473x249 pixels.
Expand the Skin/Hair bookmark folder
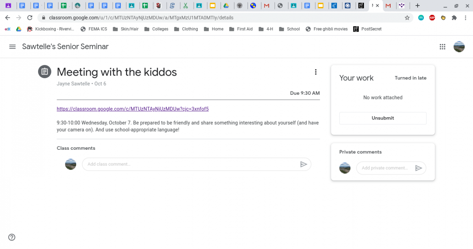(x=125, y=29)
